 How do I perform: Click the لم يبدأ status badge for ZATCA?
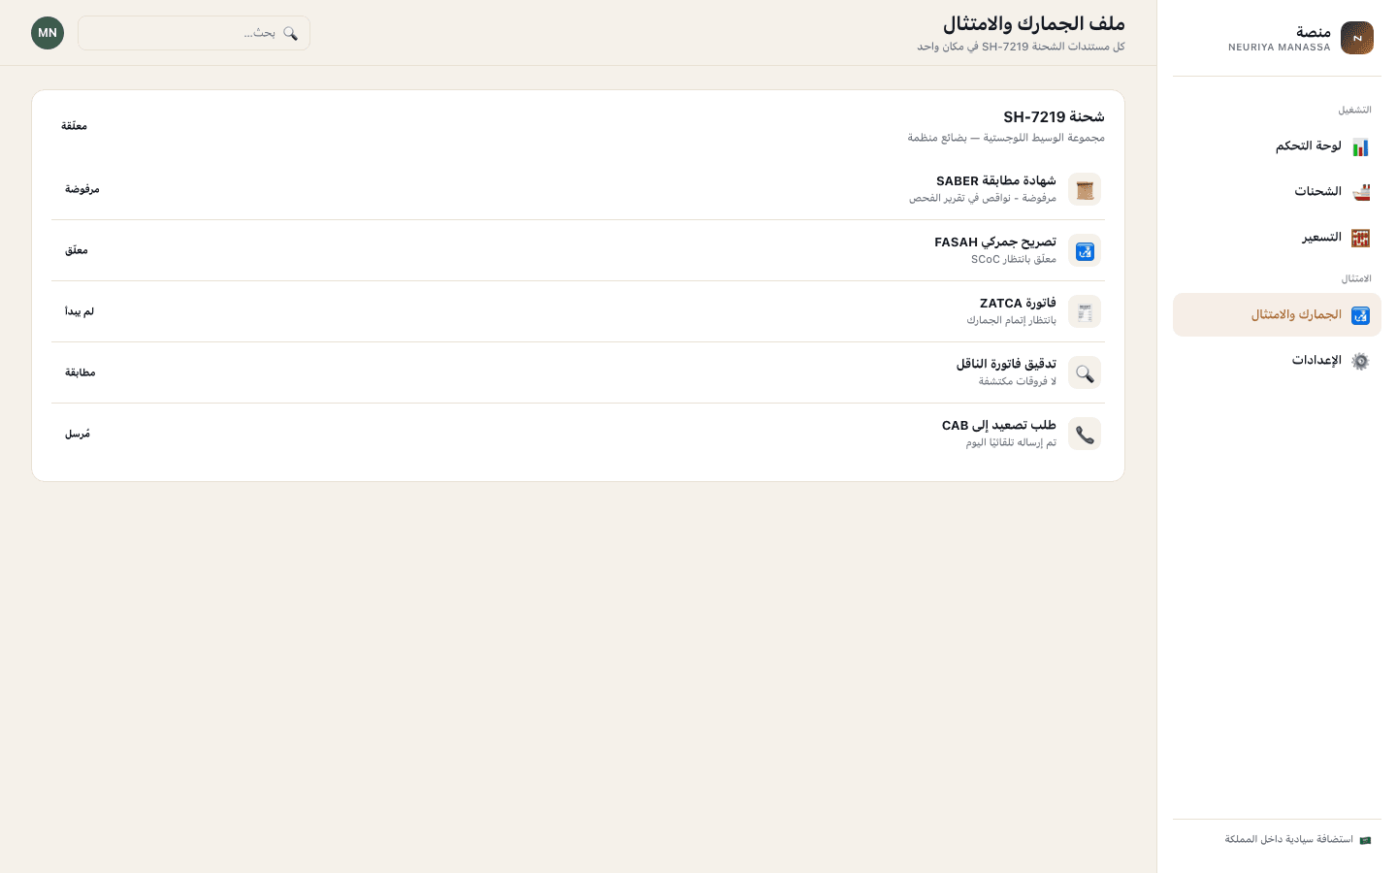pos(80,311)
